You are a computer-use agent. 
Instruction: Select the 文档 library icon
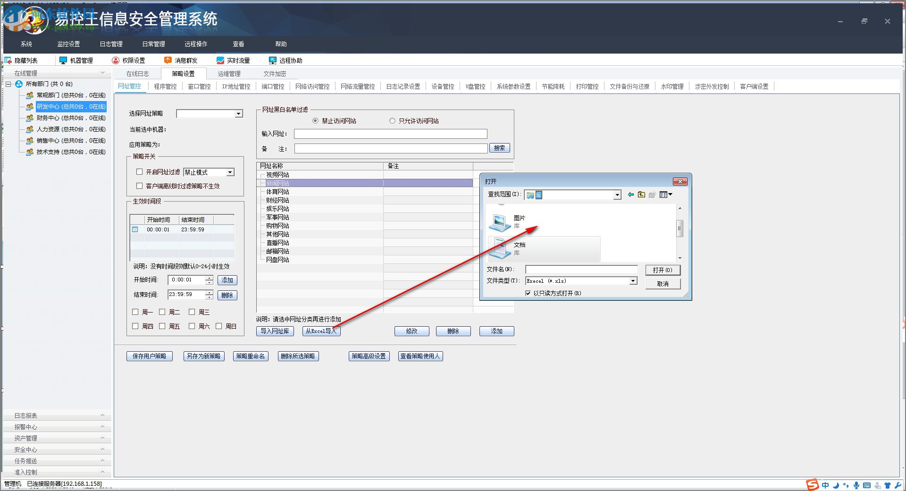click(500, 249)
